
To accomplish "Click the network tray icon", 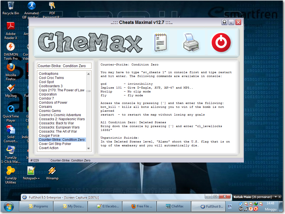I will point(241,204).
